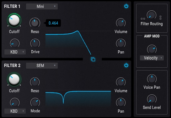Select the parallel routing icon right of knob
171x118 pixels.
[160, 18]
